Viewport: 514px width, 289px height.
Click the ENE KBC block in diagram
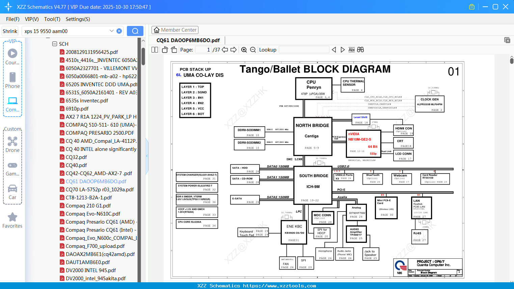click(294, 232)
